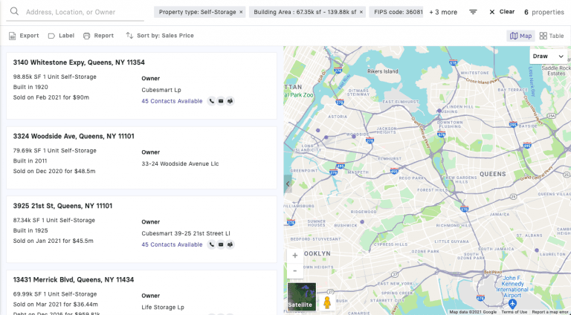Open 45 Contacts Available for Cubesmart Lp
571x315 pixels.
[x=172, y=101]
